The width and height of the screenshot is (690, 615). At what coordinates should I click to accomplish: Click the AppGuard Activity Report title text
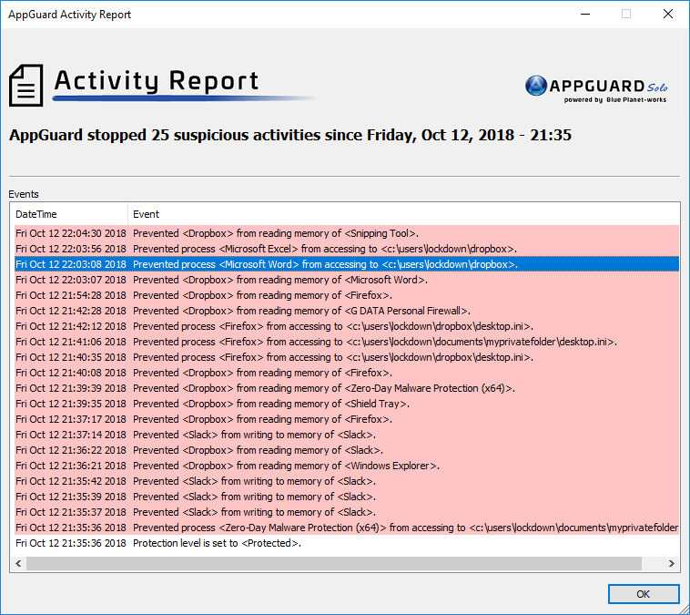(69, 15)
